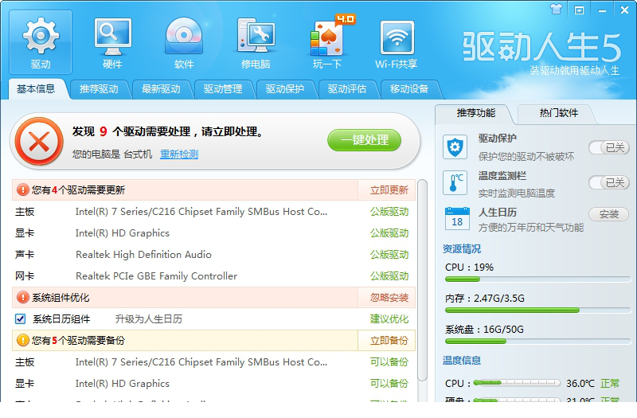Open the 硬件 hardware monitor icon
This screenshot has height=418, width=637.
[112, 42]
